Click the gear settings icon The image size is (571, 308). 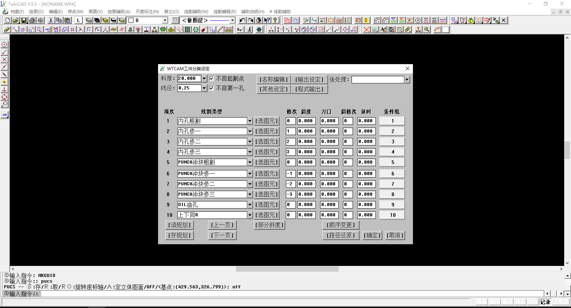tap(259, 30)
